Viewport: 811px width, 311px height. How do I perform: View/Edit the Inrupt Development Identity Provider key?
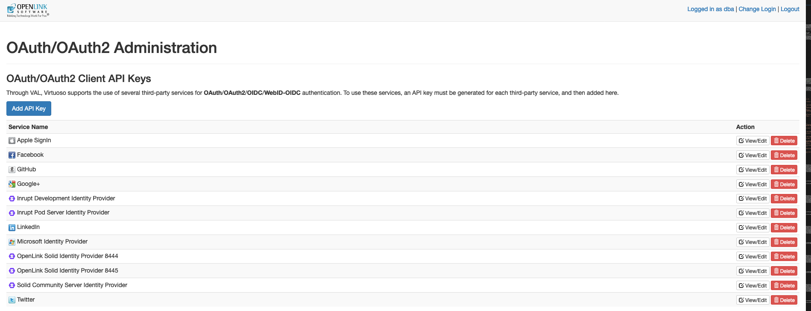[752, 198]
